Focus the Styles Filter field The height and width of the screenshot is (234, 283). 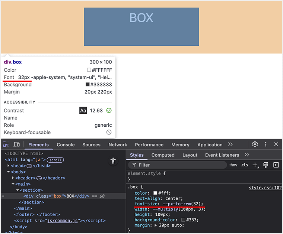point(177,165)
